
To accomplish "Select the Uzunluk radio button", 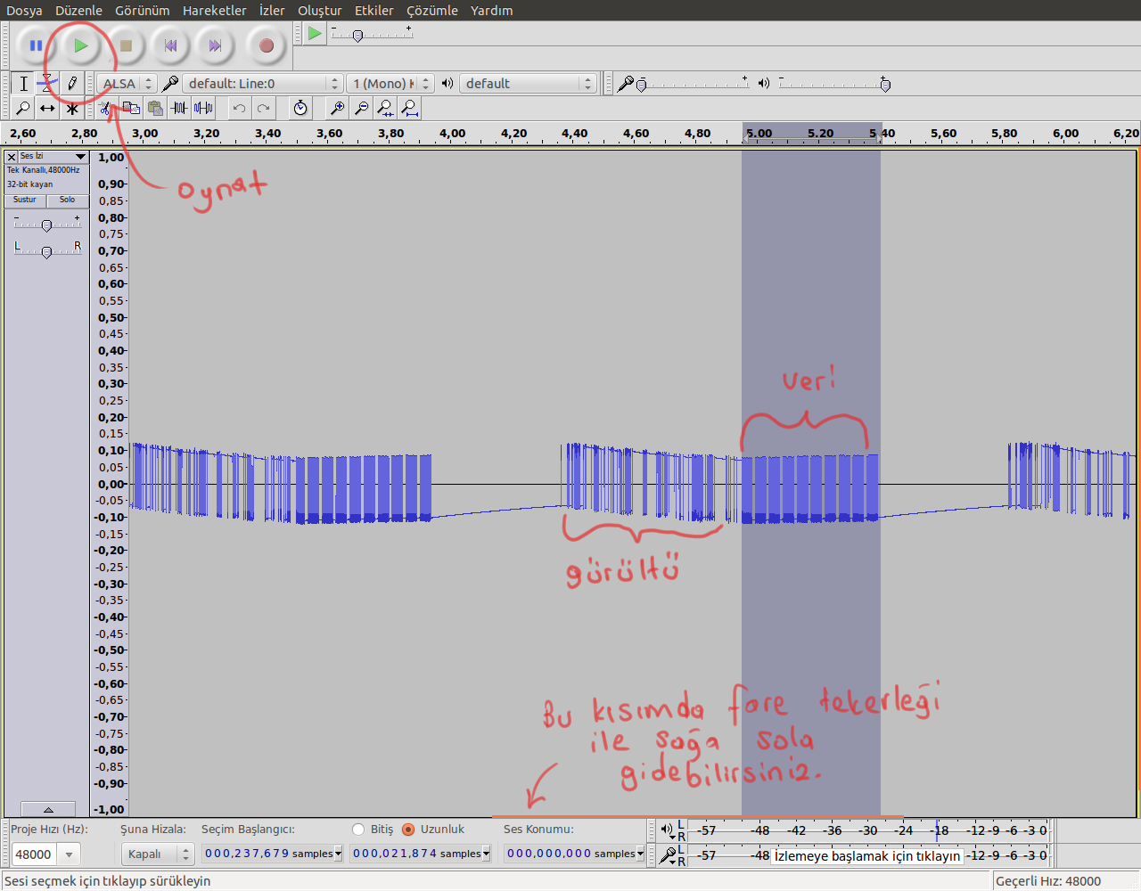I will pos(408,830).
